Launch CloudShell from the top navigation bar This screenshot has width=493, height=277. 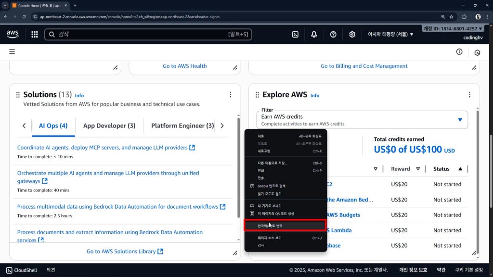pyautogui.click(x=295, y=34)
